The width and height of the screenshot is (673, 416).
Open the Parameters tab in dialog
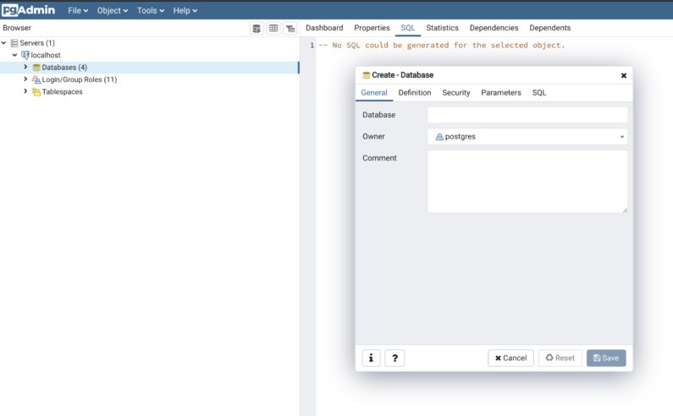tap(501, 93)
